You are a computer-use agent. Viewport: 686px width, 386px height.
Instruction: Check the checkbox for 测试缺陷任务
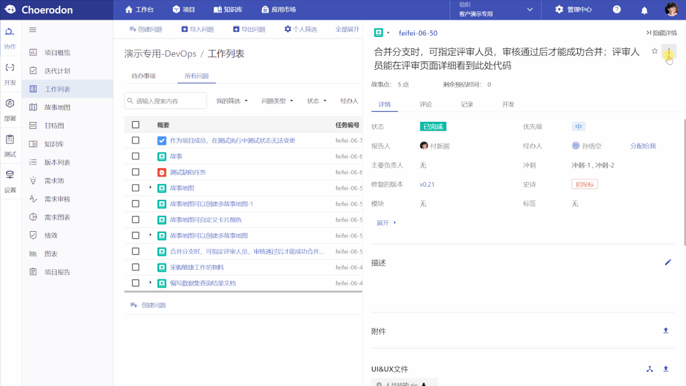click(135, 171)
